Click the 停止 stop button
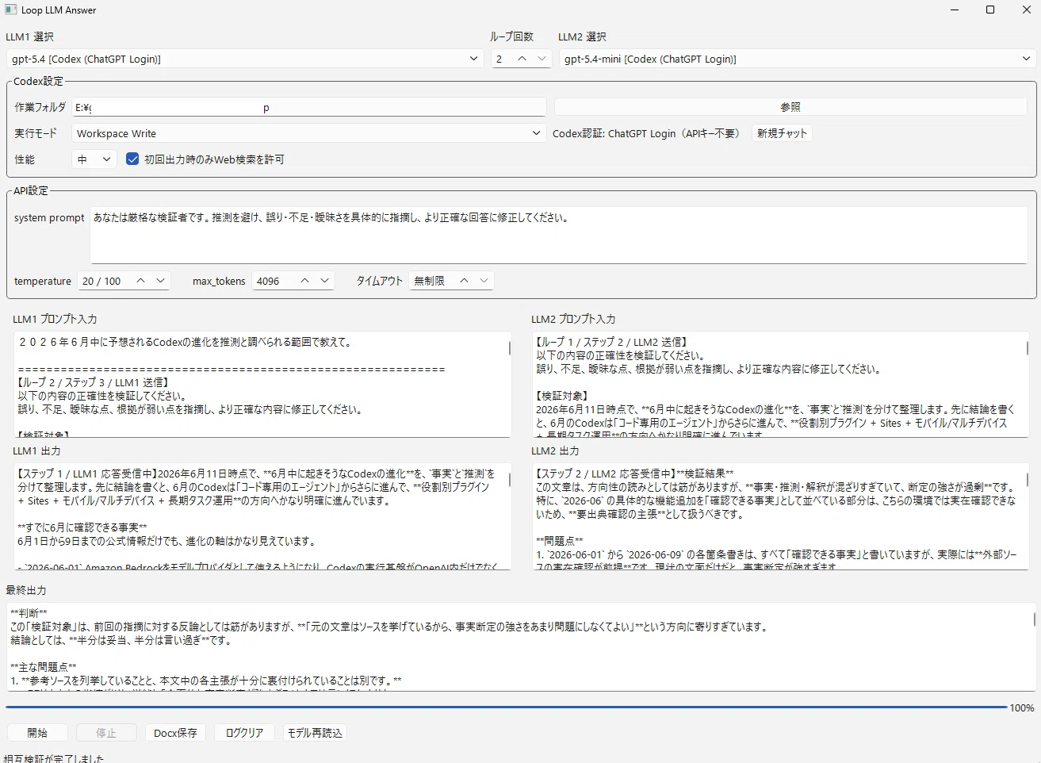Screen dimensions: 1041x763 point(106,733)
